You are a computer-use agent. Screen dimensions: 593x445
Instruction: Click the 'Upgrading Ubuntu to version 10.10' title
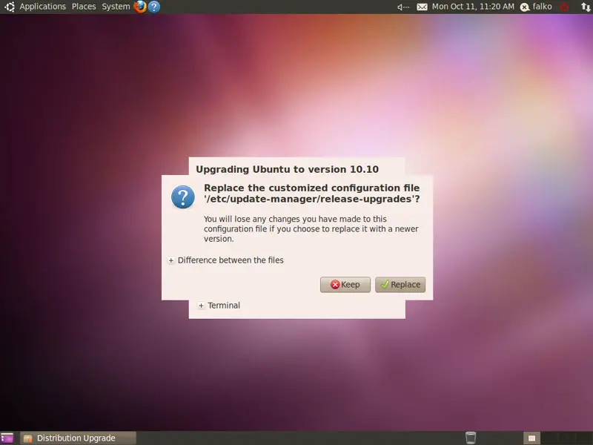click(287, 169)
